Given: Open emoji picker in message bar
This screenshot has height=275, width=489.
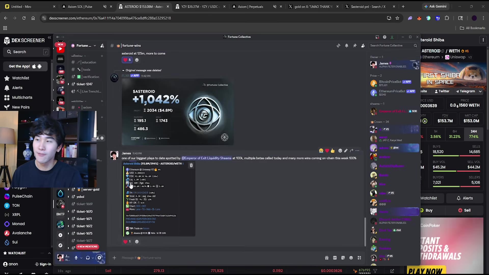Looking at the screenshot, I should (351, 258).
